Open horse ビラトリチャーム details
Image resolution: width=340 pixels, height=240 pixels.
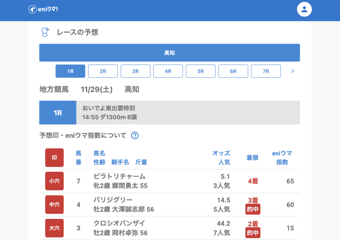pos(120,177)
